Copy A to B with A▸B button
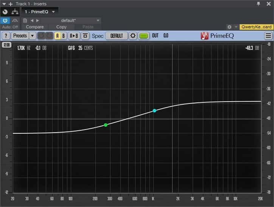Screen dimensions: 274x207 point(74,36)
